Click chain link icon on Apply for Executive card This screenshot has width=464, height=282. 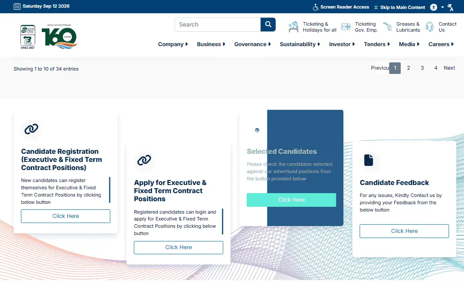pyautogui.click(x=144, y=160)
